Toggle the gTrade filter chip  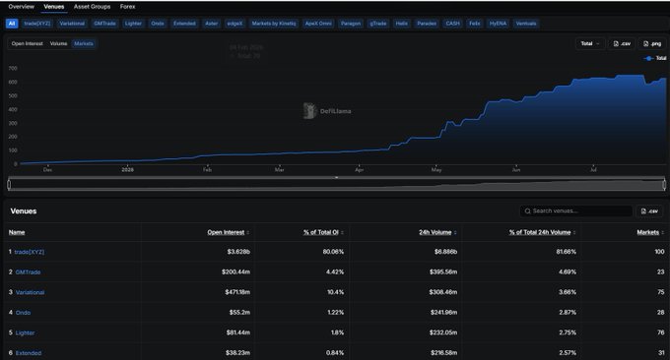click(377, 24)
